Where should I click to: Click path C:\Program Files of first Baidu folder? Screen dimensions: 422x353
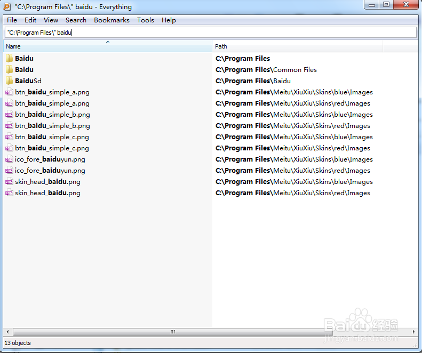click(243, 58)
